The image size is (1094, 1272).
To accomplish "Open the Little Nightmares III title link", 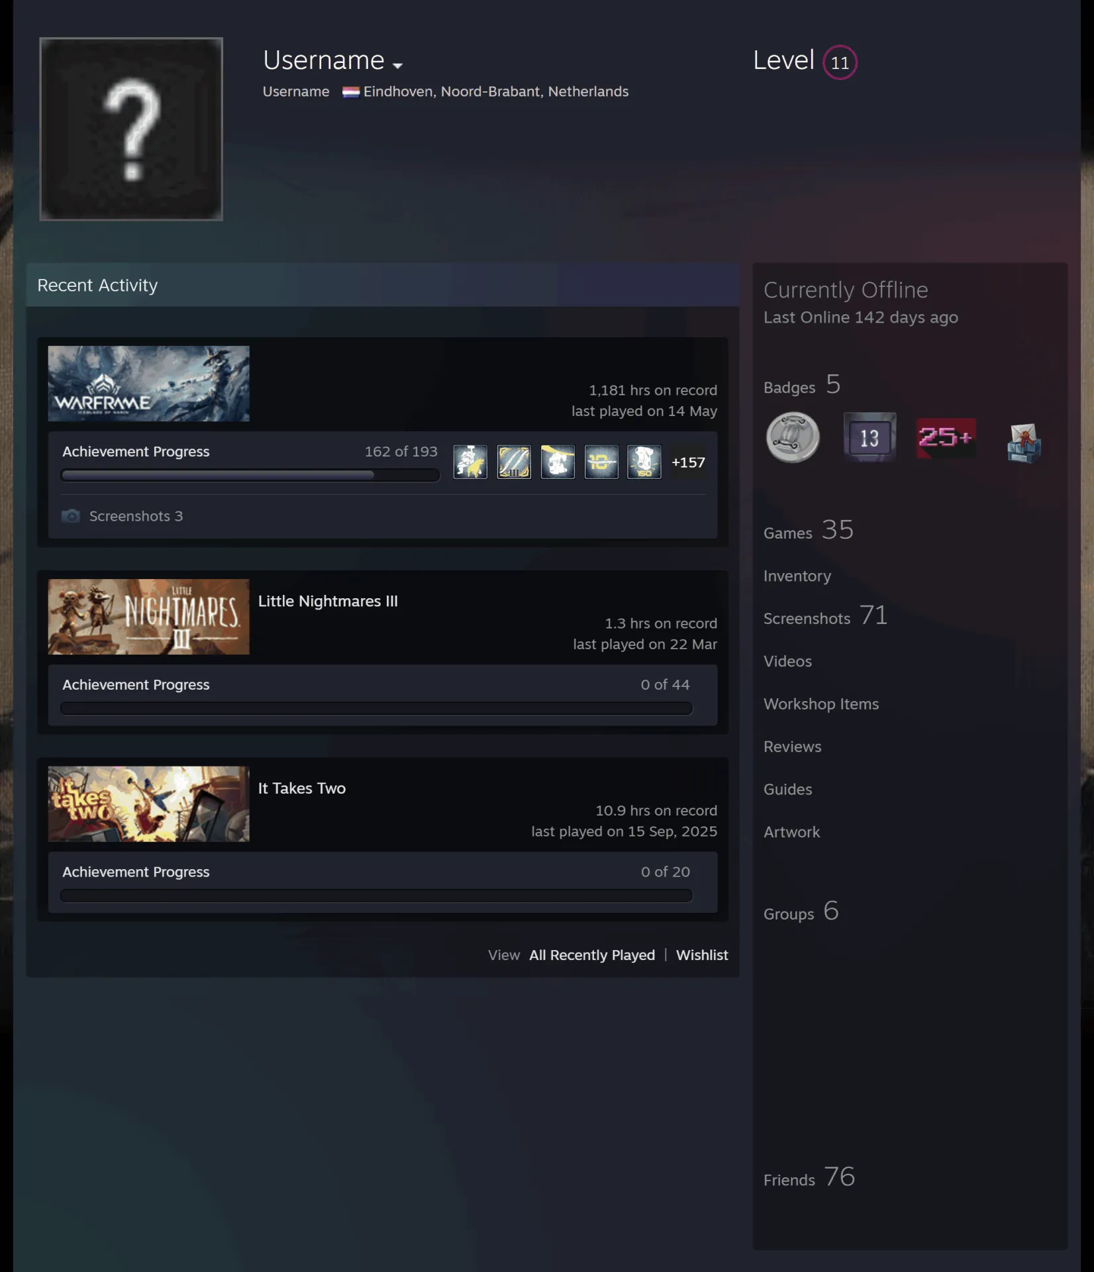I will click(328, 601).
